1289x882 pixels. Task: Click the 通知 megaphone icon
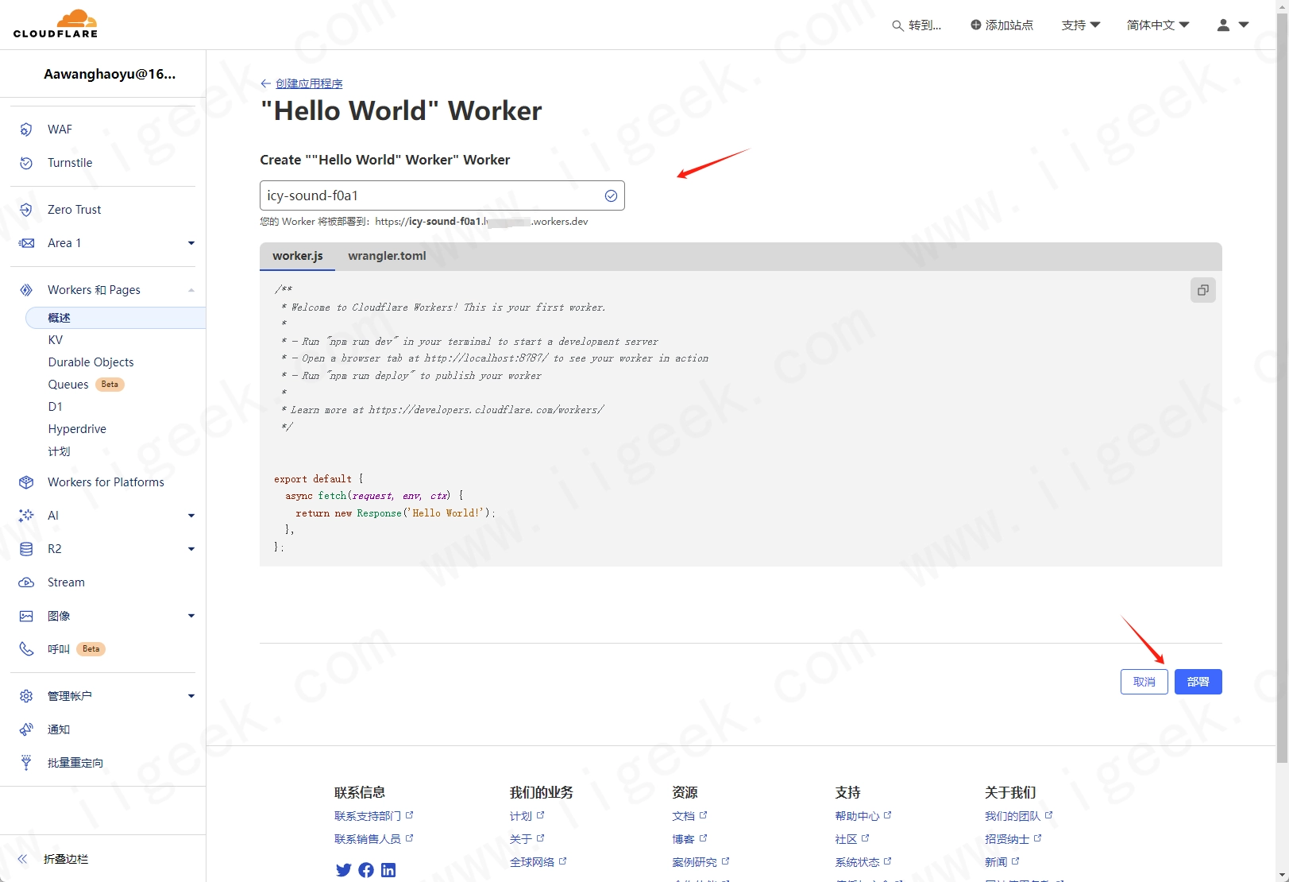[26, 729]
